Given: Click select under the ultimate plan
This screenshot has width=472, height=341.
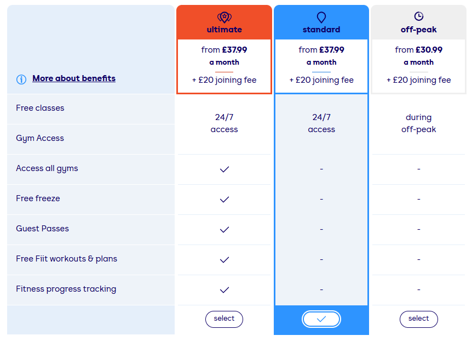Looking at the screenshot, I should (224, 319).
